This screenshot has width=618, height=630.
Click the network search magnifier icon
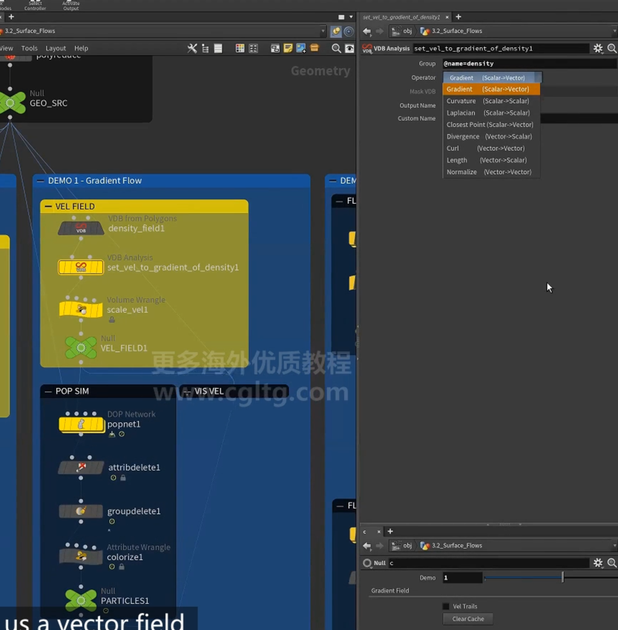point(336,48)
